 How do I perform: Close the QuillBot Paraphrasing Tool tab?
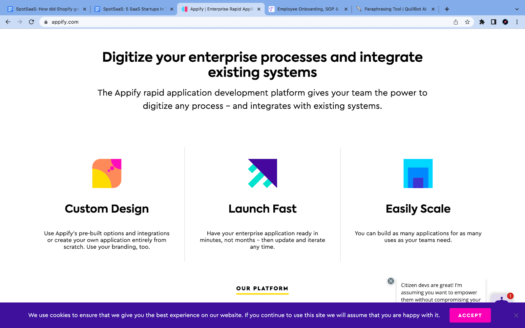[x=433, y=9]
